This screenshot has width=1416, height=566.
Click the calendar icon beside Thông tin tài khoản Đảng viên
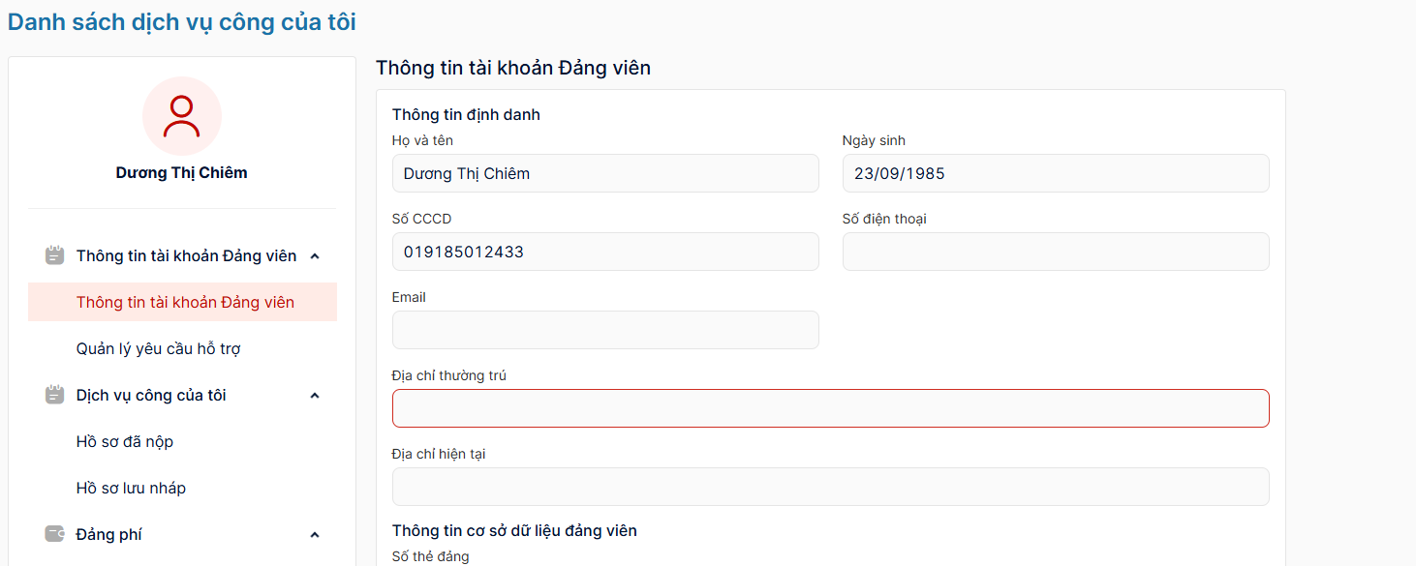click(x=55, y=256)
